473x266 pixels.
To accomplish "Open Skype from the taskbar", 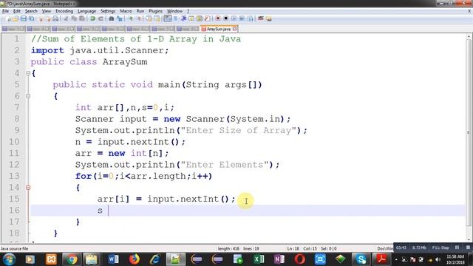I will click(361, 259).
